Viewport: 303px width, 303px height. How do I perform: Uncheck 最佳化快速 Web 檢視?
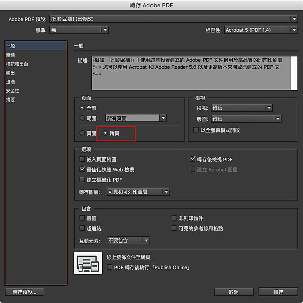(82, 169)
